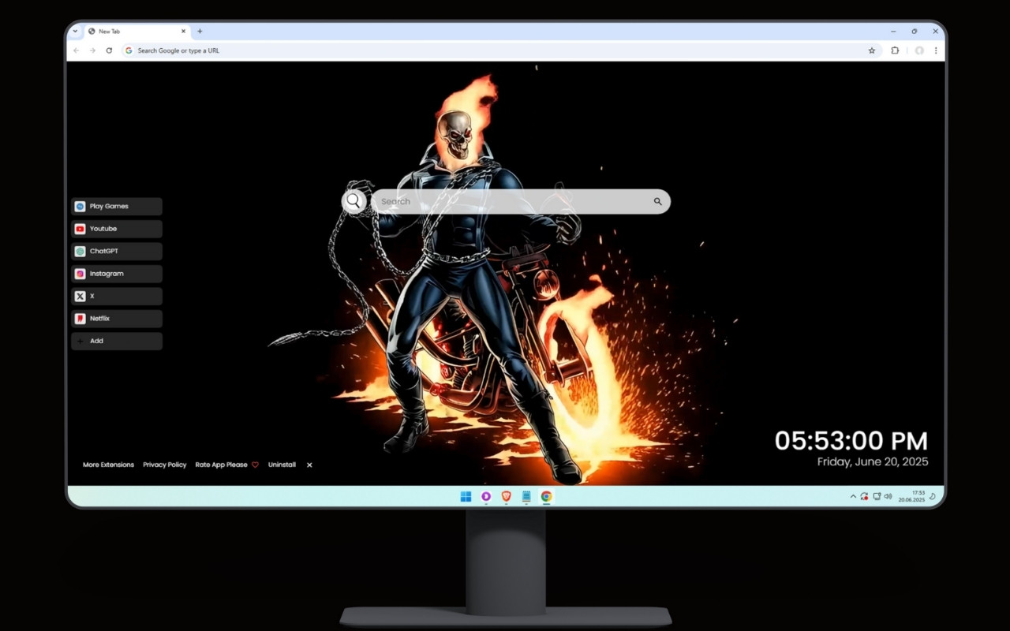Go forward in Chrome

point(92,50)
